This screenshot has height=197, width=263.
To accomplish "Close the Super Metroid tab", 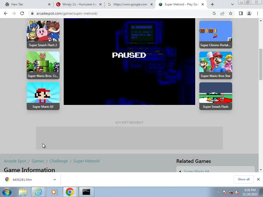I will pyautogui.click(x=203, y=4).
